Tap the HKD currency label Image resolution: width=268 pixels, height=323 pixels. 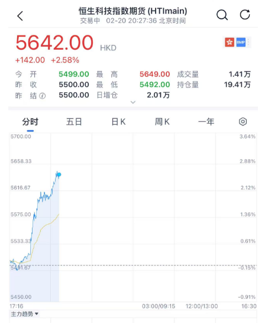108,48
